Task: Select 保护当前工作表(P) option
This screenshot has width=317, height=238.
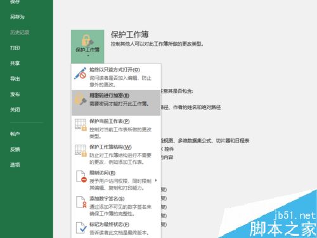Action: click(116, 129)
